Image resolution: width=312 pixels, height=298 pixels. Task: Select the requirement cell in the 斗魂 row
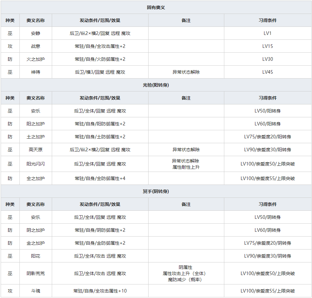tap(268, 291)
